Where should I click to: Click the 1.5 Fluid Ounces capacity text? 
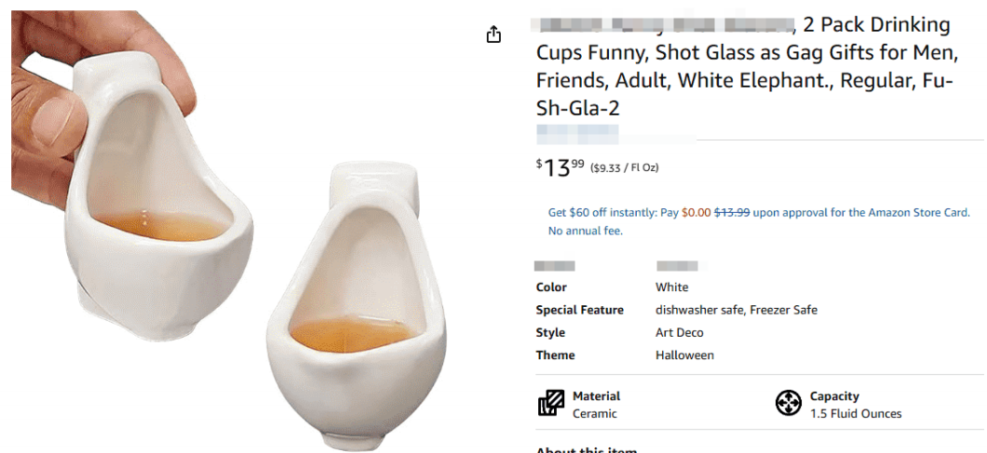[855, 414]
